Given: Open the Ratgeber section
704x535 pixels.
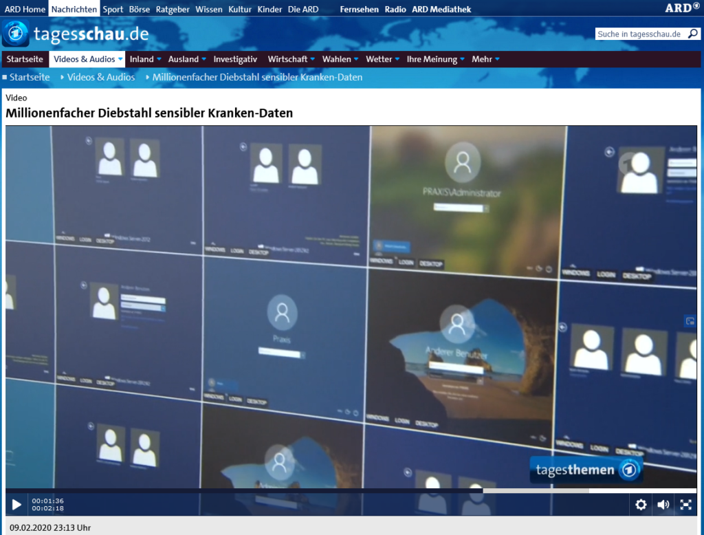Looking at the screenshot, I should click(173, 9).
